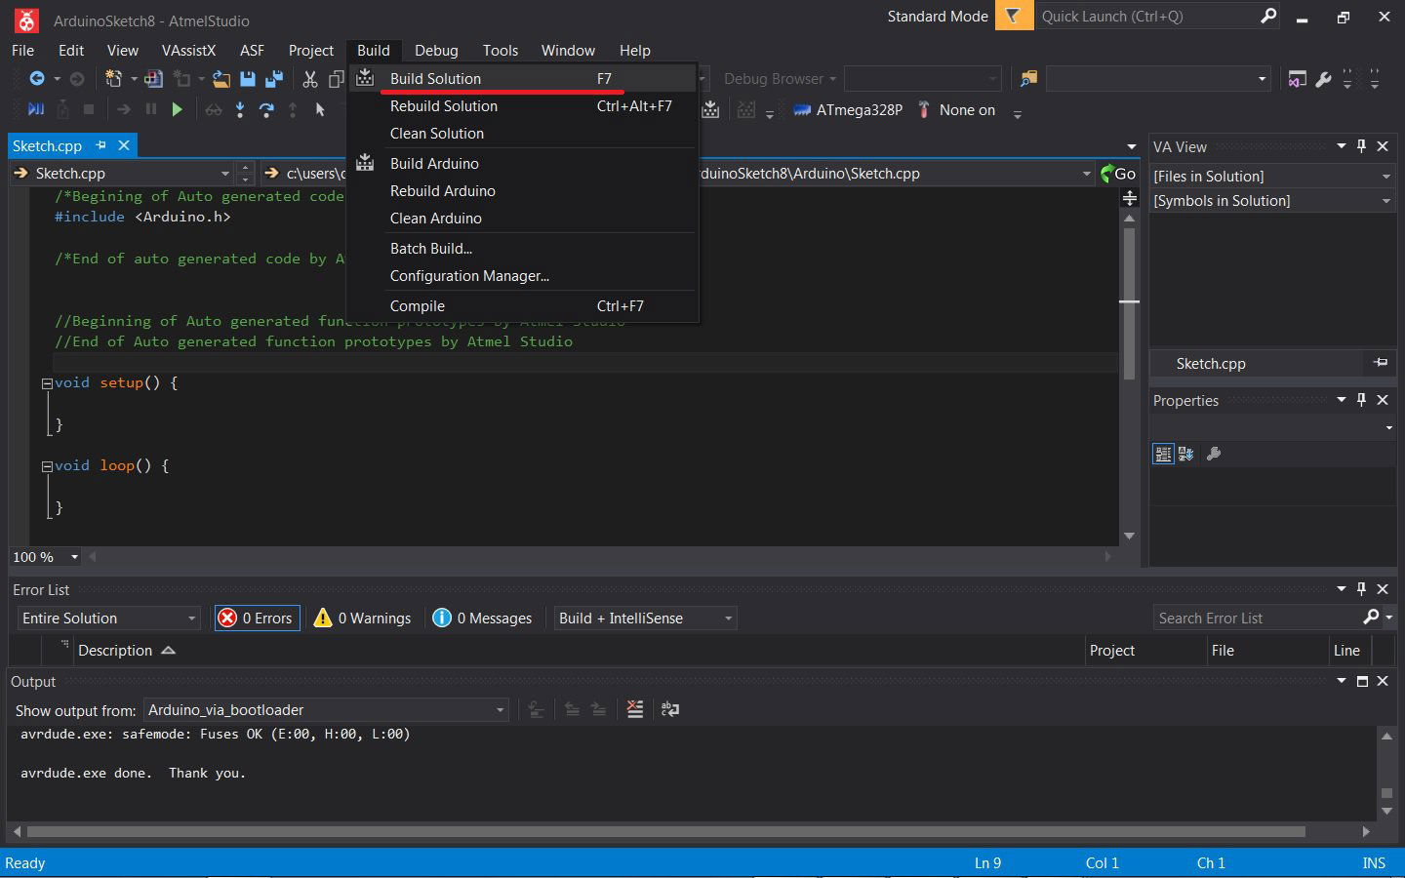Open the Sketch.cpp scope dropdown in navigation bar

pos(121,173)
